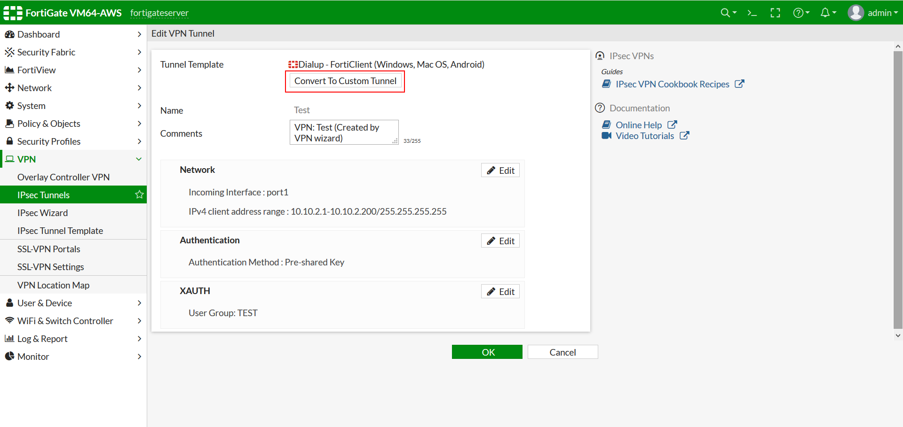Toggle the favorite star on IPsec Tunnels
The height and width of the screenshot is (427, 903).
pyautogui.click(x=139, y=194)
